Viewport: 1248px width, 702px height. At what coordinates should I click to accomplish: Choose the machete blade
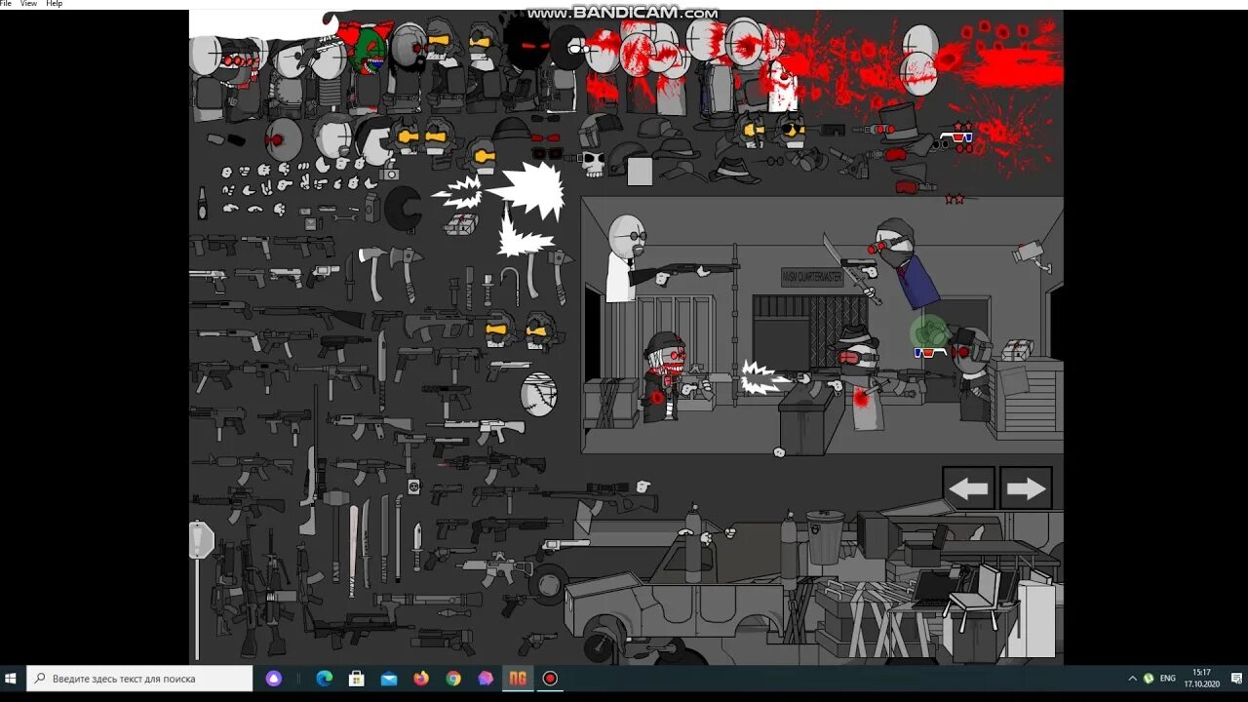coord(381,370)
